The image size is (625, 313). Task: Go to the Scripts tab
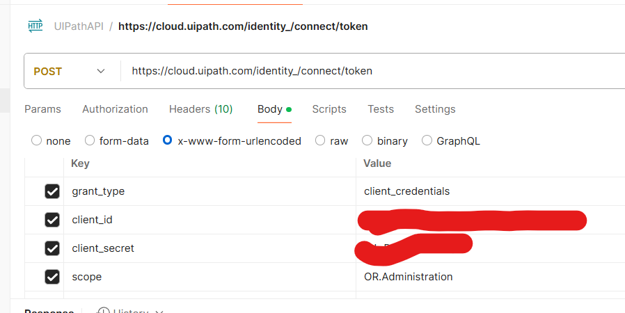coord(329,109)
